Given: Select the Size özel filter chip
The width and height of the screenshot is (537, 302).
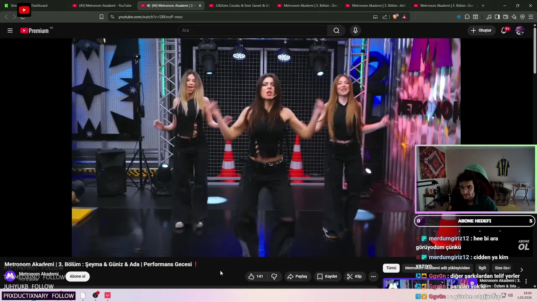Looking at the screenshot, I should 503,268.
